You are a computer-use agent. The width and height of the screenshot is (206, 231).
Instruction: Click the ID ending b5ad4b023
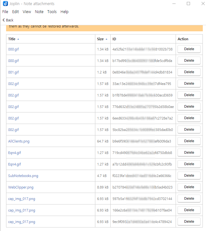(142, 187)
